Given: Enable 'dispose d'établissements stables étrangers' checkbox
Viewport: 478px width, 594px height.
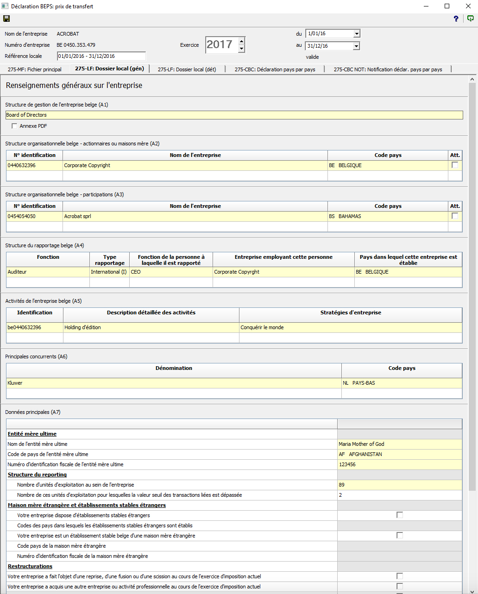Looking at the screenshot, I should pos(400,515).
